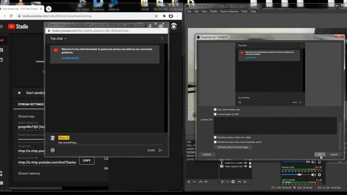
Task: Click the reload button in Chrome
Action: [11, 16]
